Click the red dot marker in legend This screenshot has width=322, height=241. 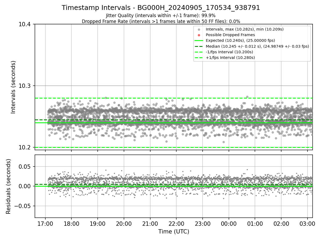coord(199,35)
